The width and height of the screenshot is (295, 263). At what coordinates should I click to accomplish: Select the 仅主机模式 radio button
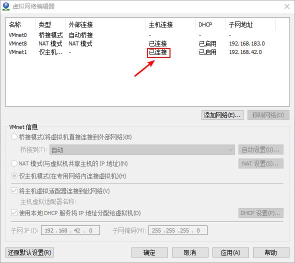coord(14,176)
